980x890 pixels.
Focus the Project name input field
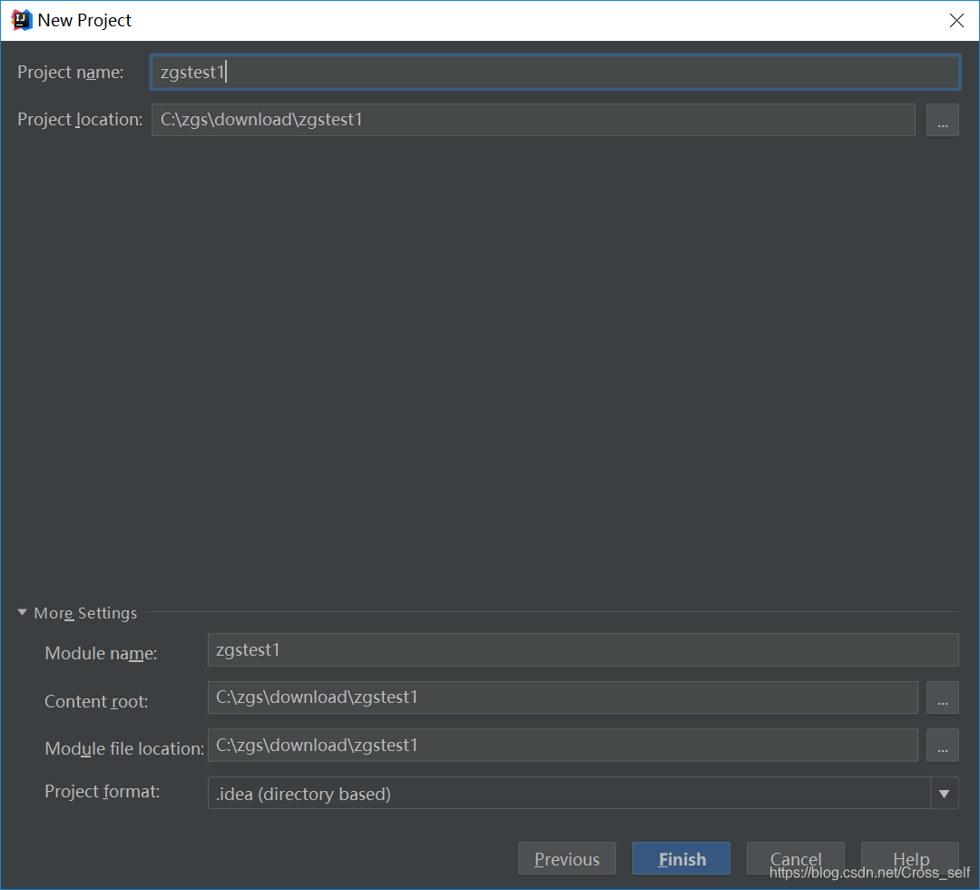coord(555,72)
